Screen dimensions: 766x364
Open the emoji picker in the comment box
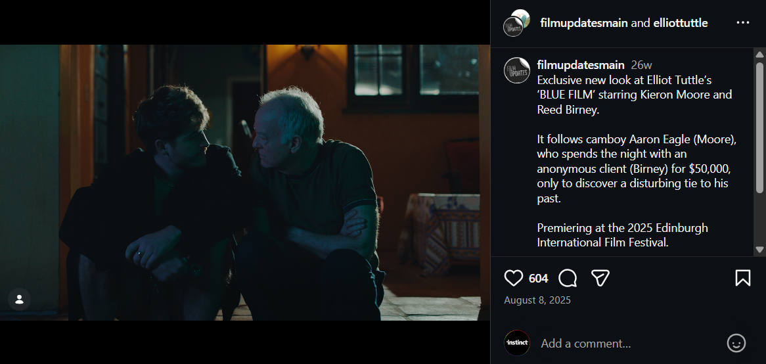click(x=736, y=343)
